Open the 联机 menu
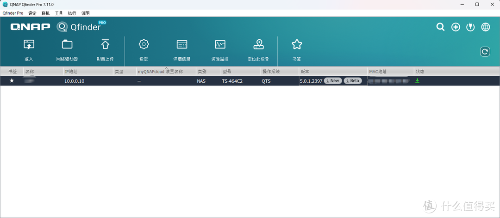The width and height of the screenshot is (500, 218). 45,13
